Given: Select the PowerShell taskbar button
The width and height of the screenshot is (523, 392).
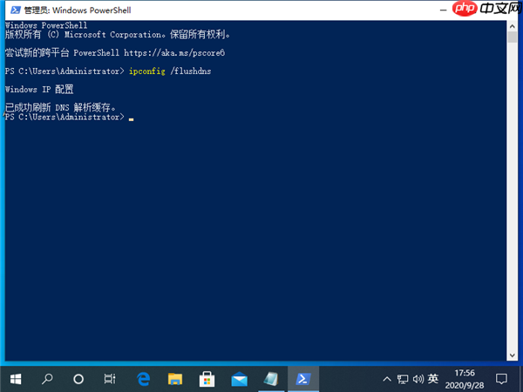Looking at the screenshot, I should pyautogui.click(x=303, y=379).
